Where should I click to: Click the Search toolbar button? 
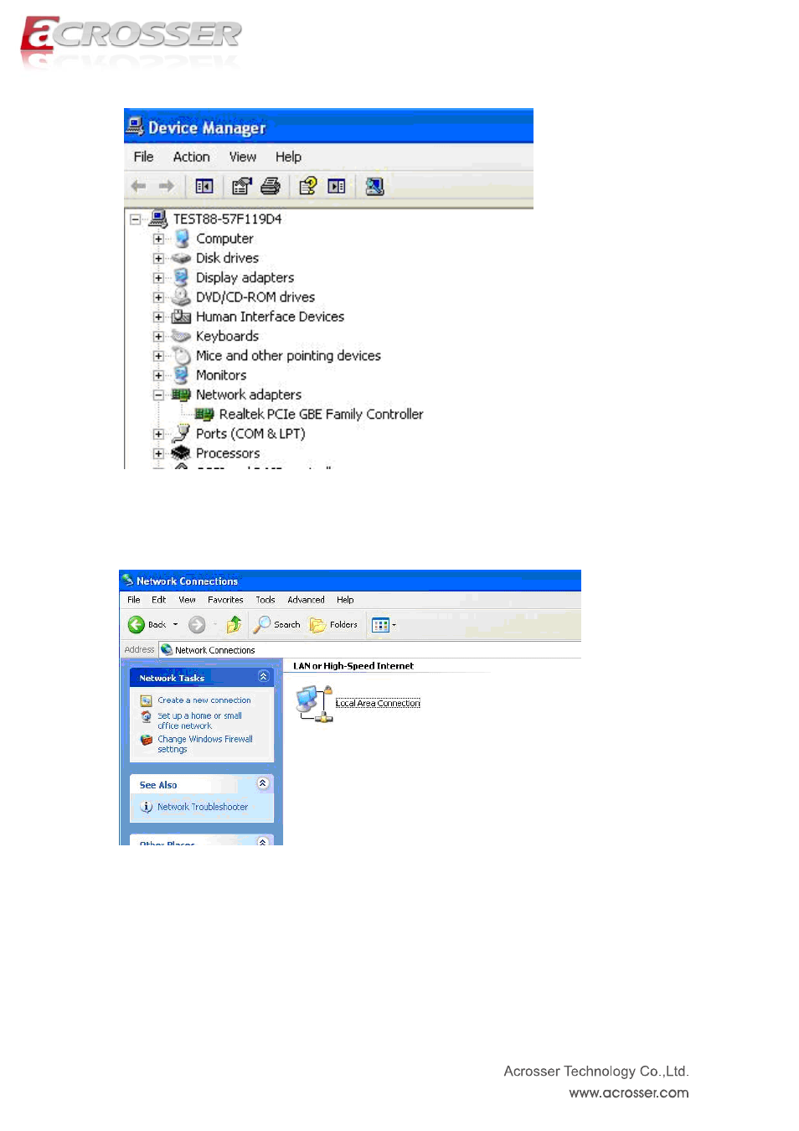[x=277, y=624]
